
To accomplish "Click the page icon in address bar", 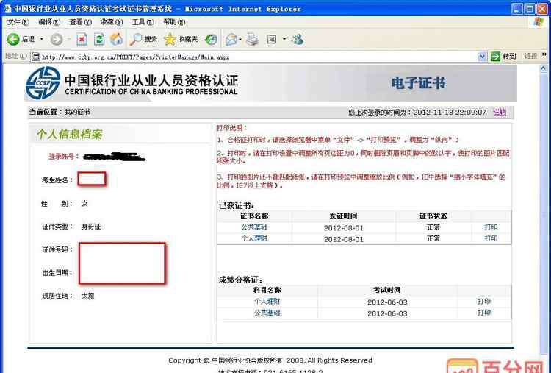I will [x=35, y=57].
